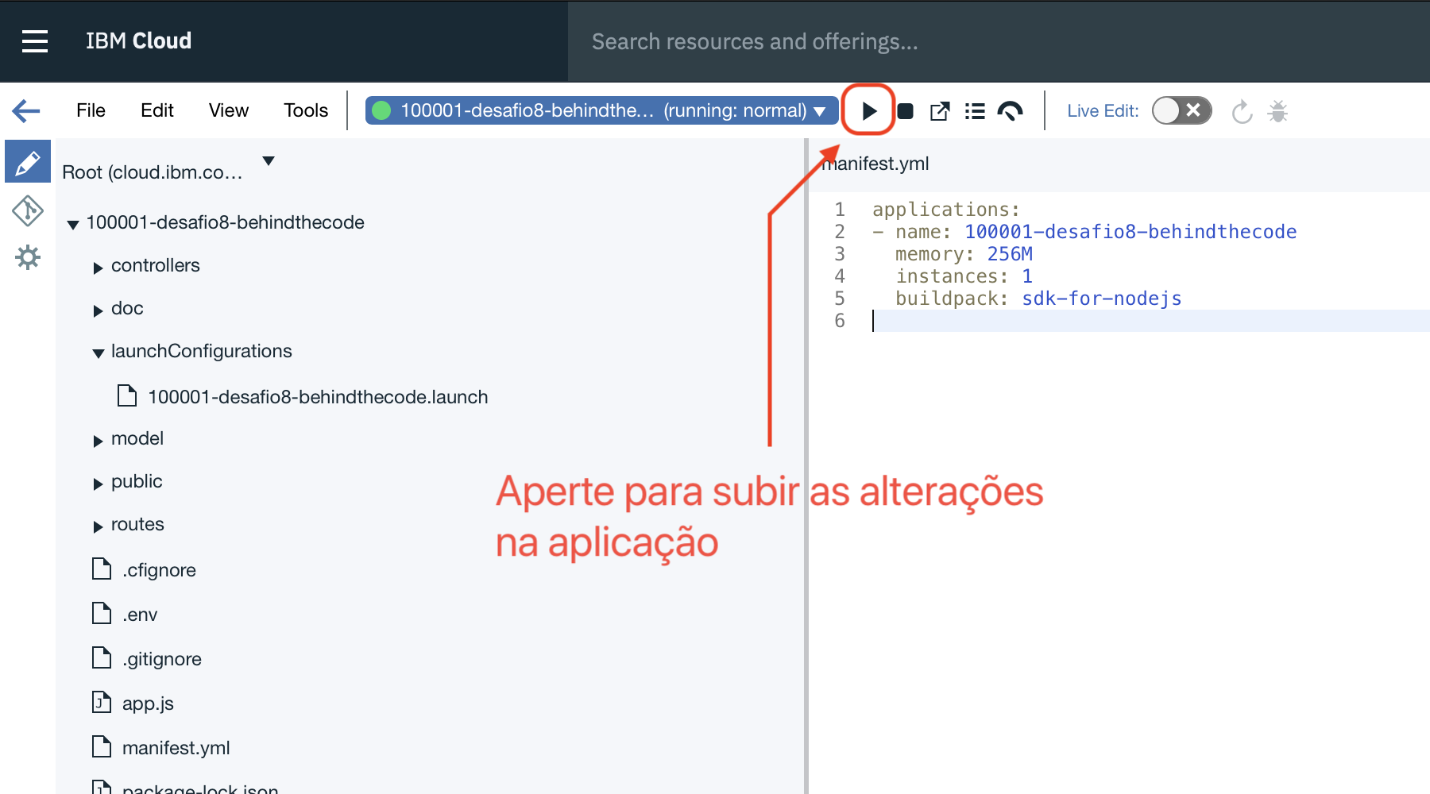Open the Tools menu

[x=306, y=110]
